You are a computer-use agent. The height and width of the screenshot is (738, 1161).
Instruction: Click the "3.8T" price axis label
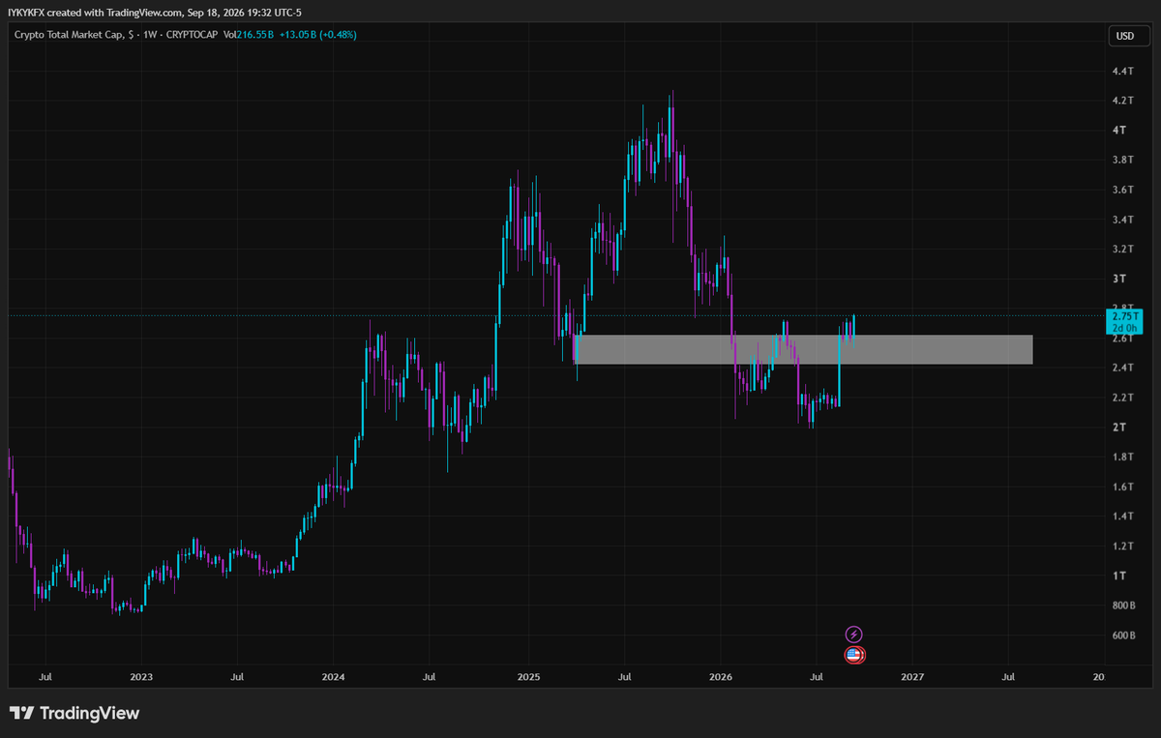[1123, 160]
